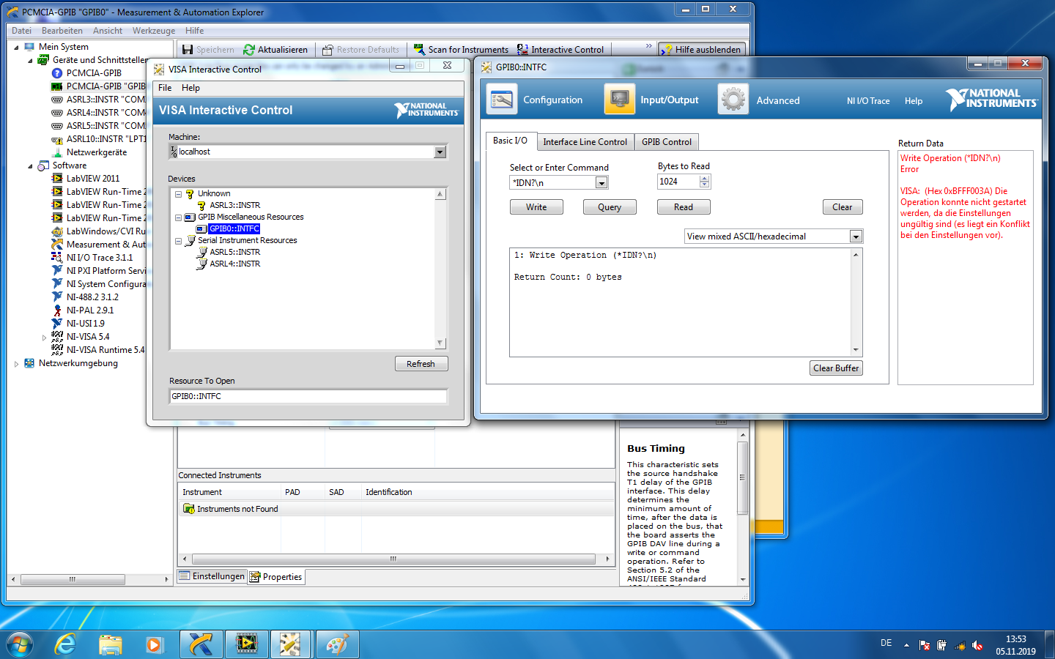Click the GPIB0::INTFC device icon in VISA Devices

pos(201,228)
